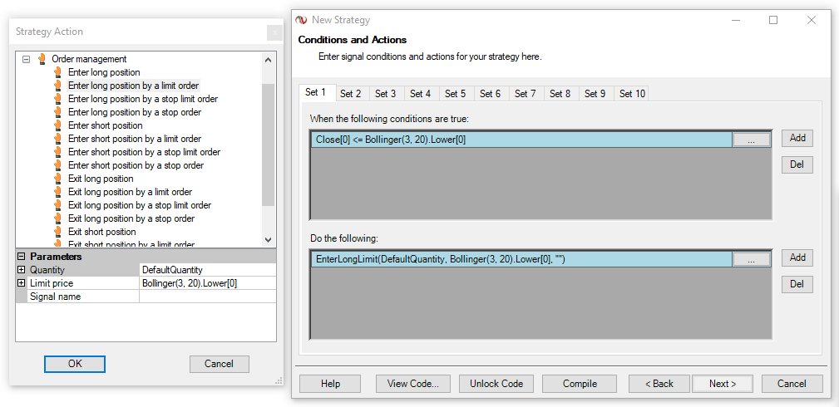The width and height of the screenshot is (839, 407).
Task: Click the hand icon beside Exit long position
Action: pyautogui.click(x=58, y=179)
